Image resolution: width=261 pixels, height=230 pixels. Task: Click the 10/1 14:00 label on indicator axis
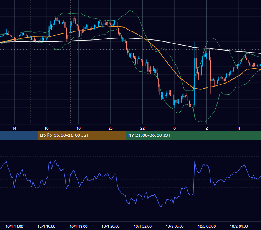[14, 226]
